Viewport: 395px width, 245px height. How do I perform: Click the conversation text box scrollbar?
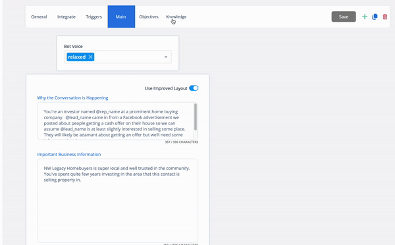pyautogui.click(x=196, y=117)
